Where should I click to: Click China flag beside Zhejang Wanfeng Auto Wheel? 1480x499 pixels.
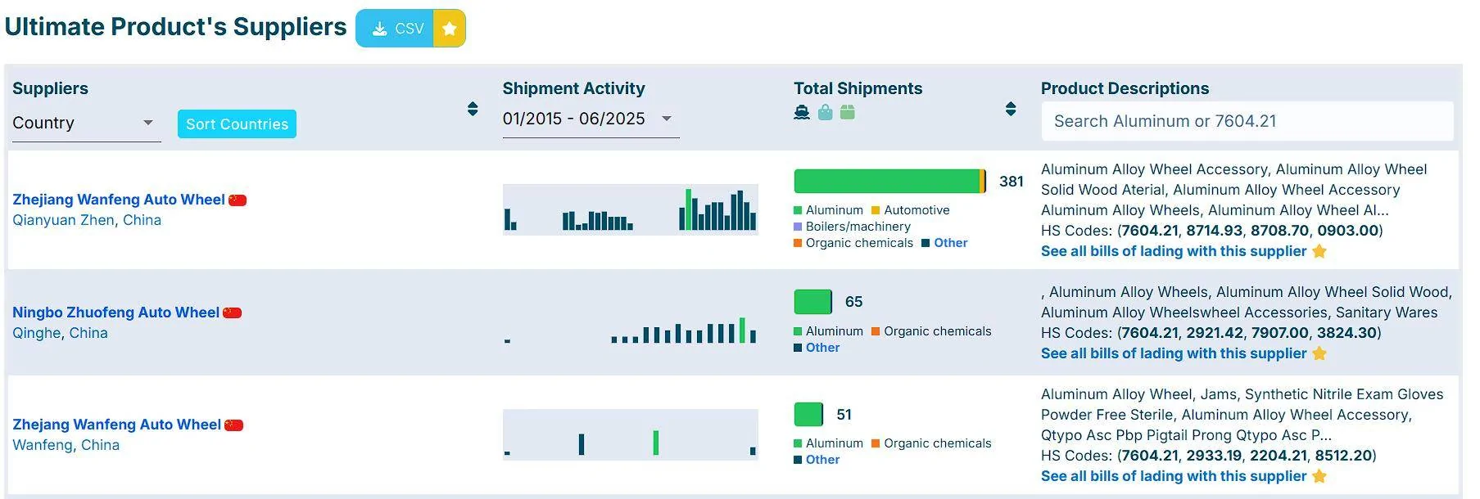pyautogui.click(x=234, y=425)
